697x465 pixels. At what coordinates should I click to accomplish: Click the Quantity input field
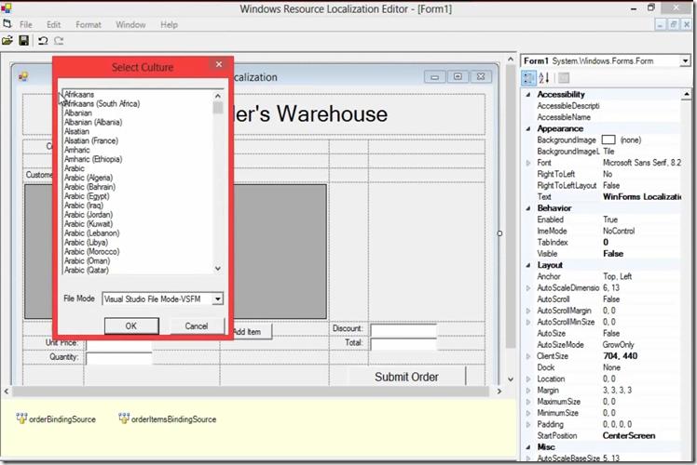119,358
